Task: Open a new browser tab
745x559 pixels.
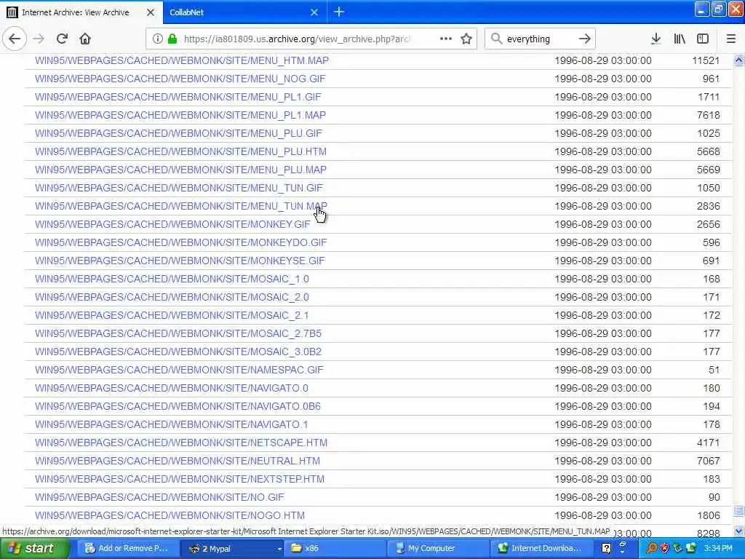Action: click(339, 12)
